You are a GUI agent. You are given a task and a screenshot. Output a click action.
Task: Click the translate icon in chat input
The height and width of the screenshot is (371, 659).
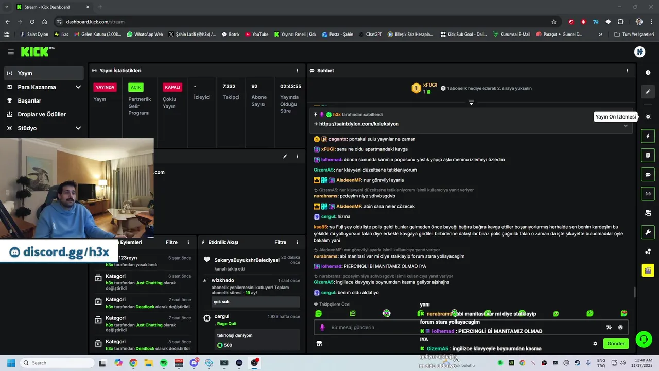click(x=609, y=327)
